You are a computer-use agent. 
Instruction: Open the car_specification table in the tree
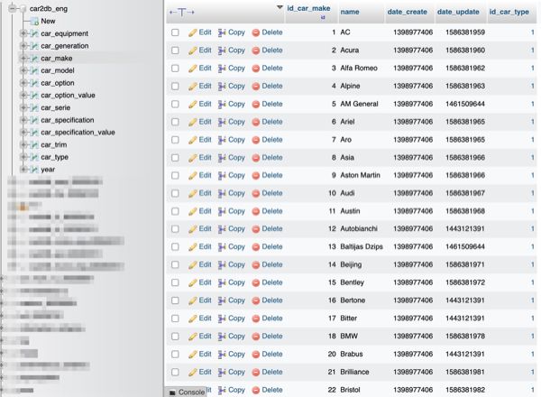(x=68, y=120)
